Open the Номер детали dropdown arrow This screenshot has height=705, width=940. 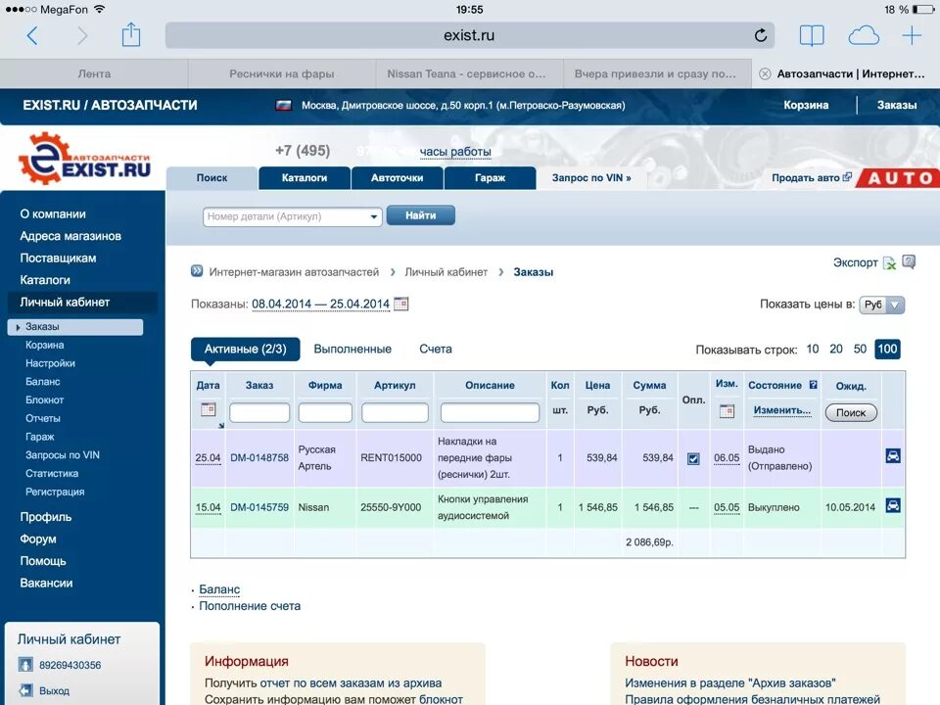(x=373, y=216)
